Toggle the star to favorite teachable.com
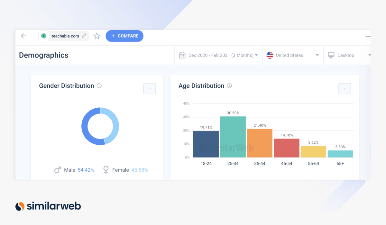The height and width of the screenshot is (225, 386). [96, 36]
